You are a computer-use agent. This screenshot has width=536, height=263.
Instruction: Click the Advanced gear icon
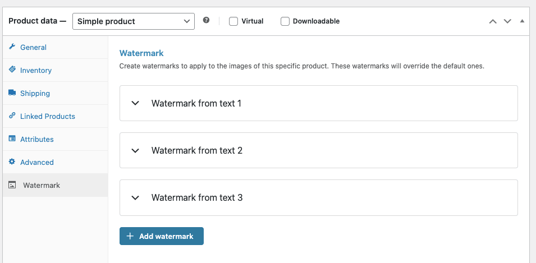click(12, 162)
